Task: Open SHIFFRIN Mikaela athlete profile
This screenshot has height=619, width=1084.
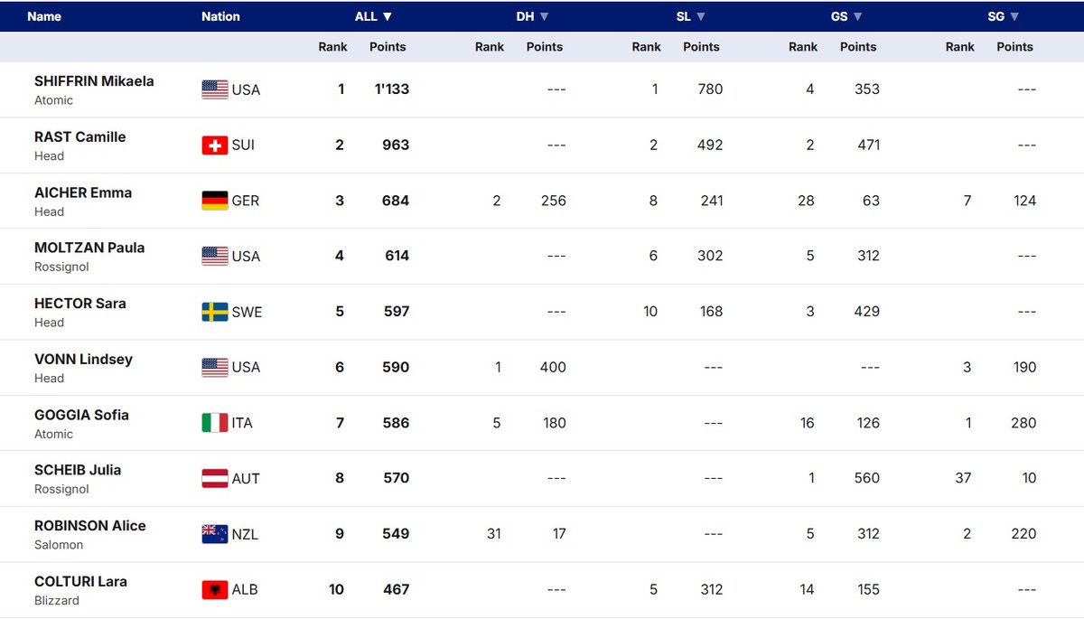Action: point(94,81)
